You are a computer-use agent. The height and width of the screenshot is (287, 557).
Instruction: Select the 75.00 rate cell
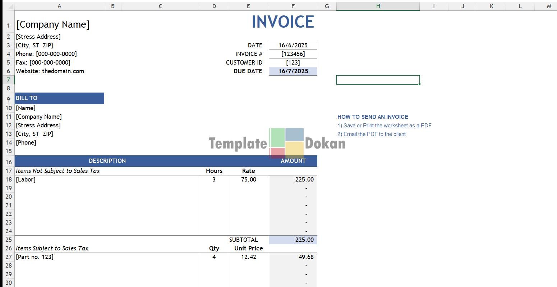point(248,179)
